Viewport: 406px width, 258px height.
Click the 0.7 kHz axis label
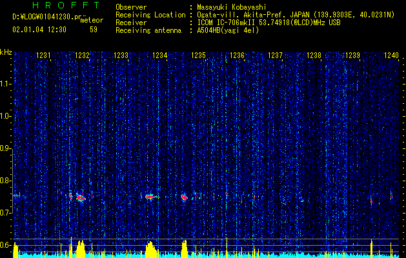pyautogui.click(x=5, y=213)
